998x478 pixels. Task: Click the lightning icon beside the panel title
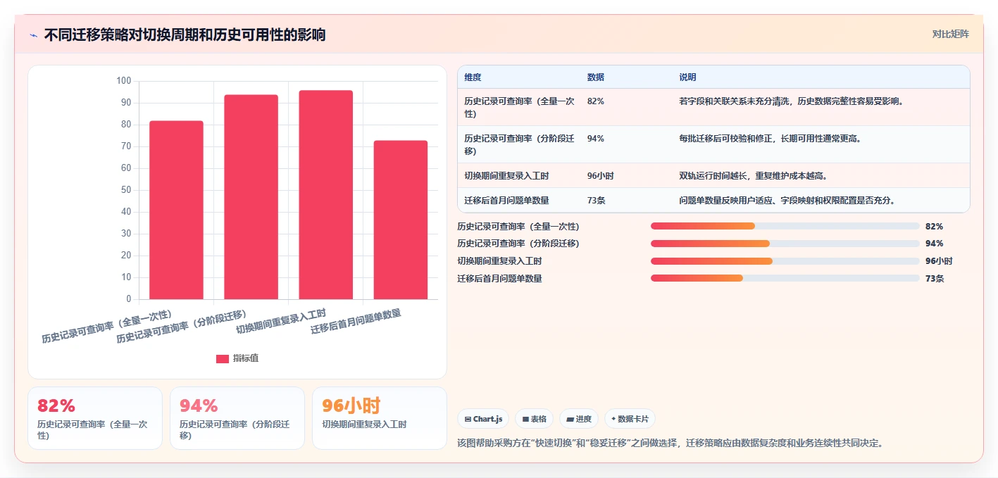pyautogui.click(x=34, y=35)
